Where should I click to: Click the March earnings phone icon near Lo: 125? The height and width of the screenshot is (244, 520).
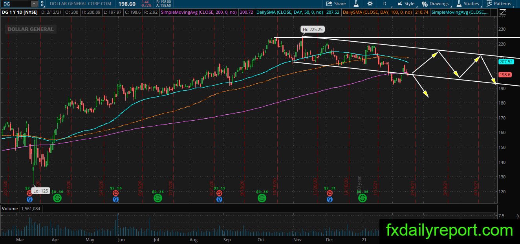[29, 193]
